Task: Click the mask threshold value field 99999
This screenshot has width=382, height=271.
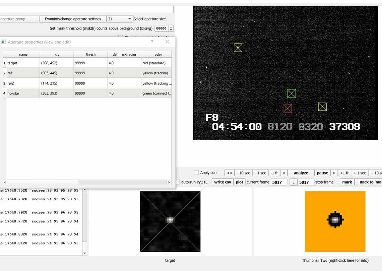Action: [161, 29]
